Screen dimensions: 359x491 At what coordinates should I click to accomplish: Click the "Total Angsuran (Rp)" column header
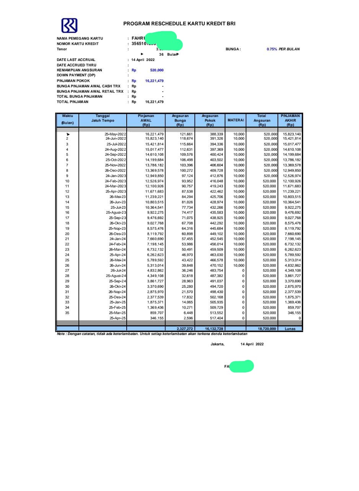pos(262,120)
